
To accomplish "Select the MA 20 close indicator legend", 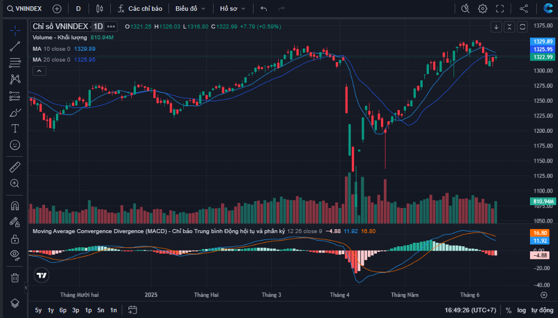I will (x=51, y=60).
